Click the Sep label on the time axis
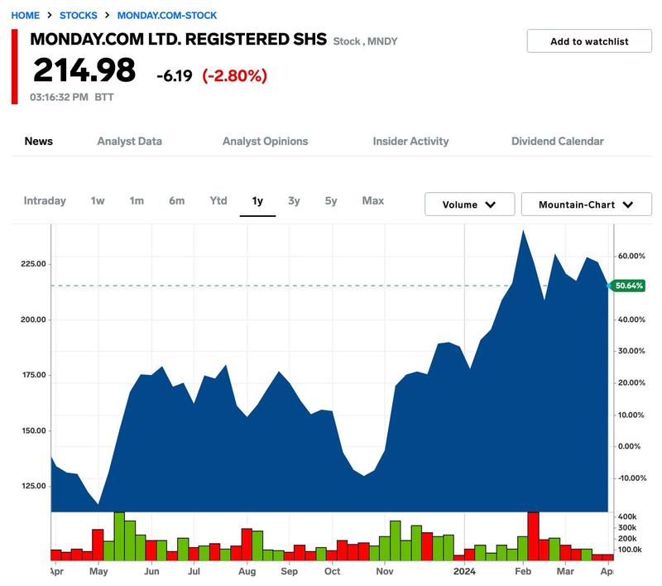 [289, 572]
